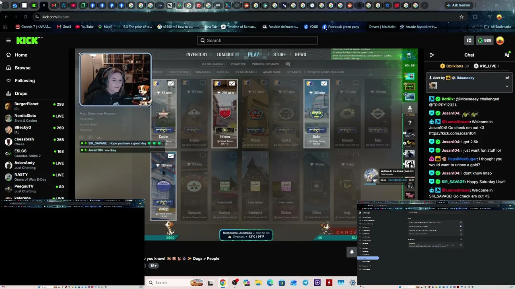
Task: Toggle the Inferno map checkbox
Action: pos(232,83)
